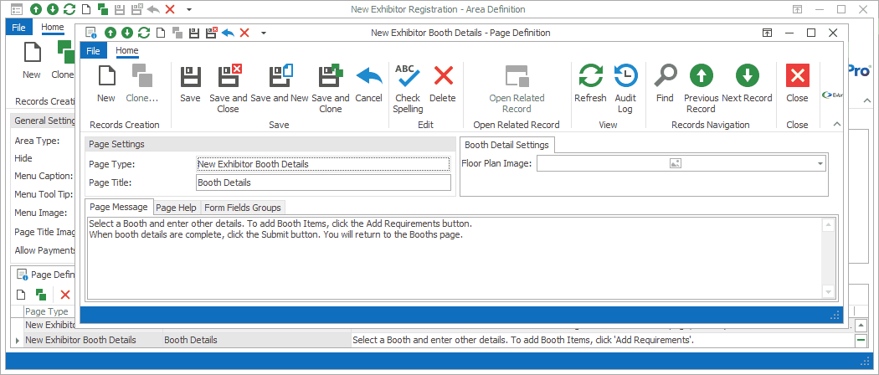Switch to Form Fields Groups tab
The image size is (879, 375).
(x=243, y=208)
